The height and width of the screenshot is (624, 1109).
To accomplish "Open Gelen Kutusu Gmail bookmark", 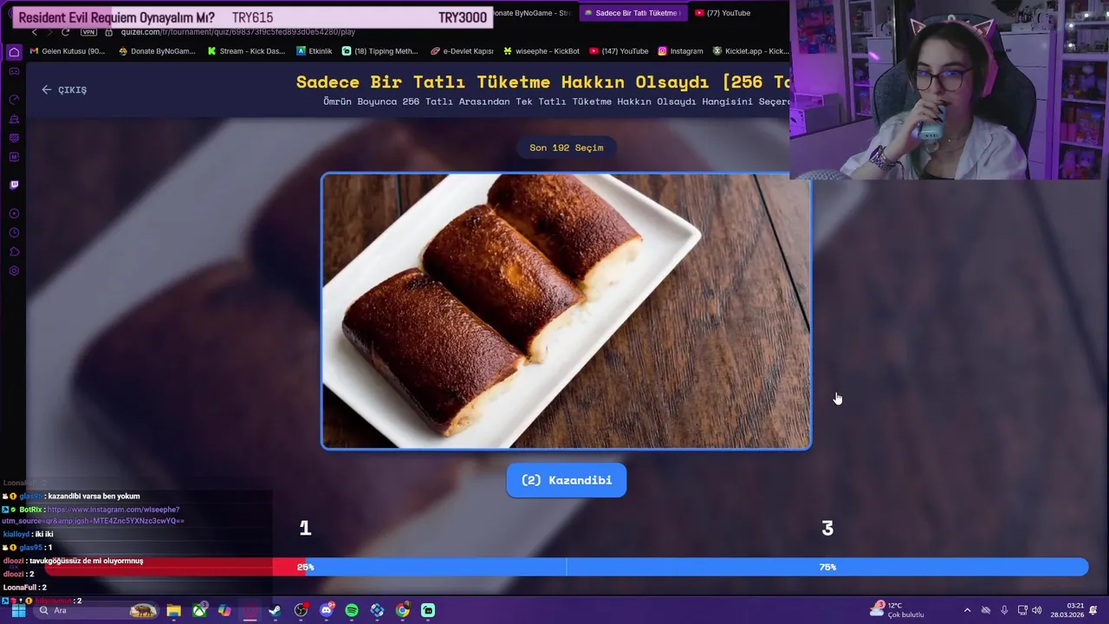I will click(x=67, y=51).
